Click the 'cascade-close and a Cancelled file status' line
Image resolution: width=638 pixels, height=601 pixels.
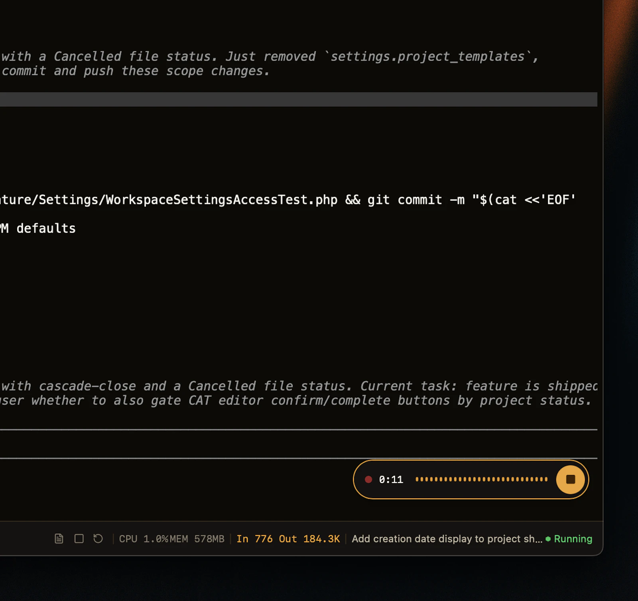299,386
